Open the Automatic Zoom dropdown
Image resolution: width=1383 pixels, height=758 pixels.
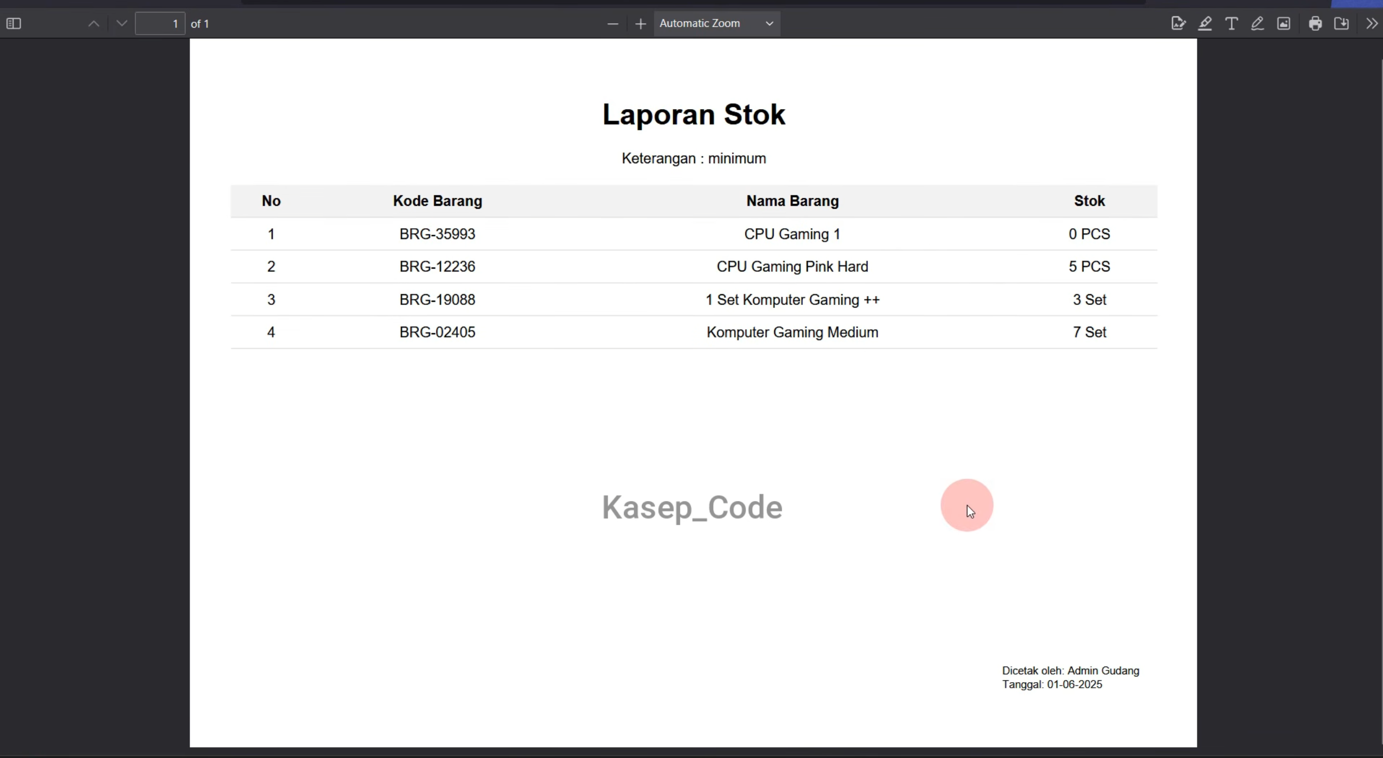tap(717, 24)
